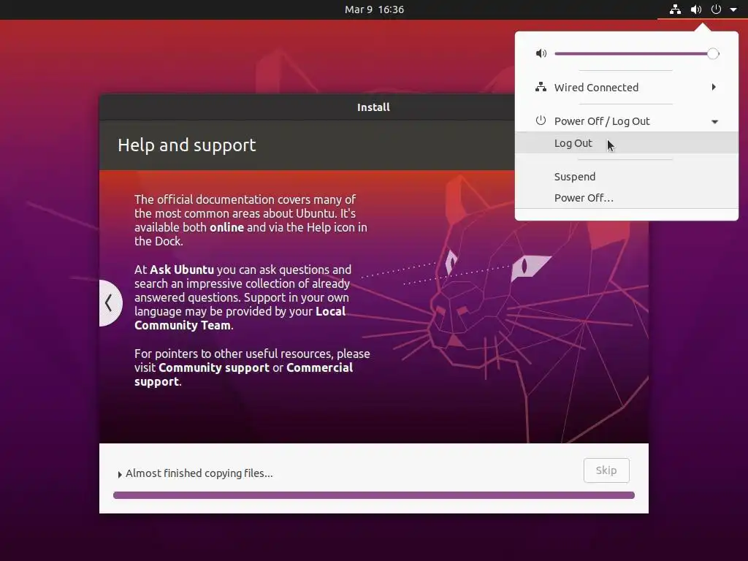This screenshot has width=748, height=561.
Task: Select Suspend in the system menu
Action: click(626, 177)
